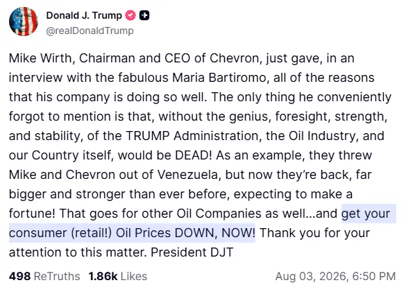
Task: Click the 'fortune!' word in the post
Action: click(32, 214)
